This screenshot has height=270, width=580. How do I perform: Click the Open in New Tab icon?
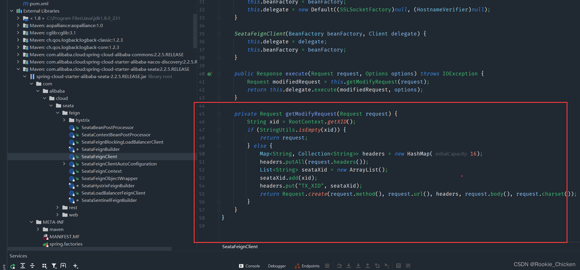click(x=63, y=266)
